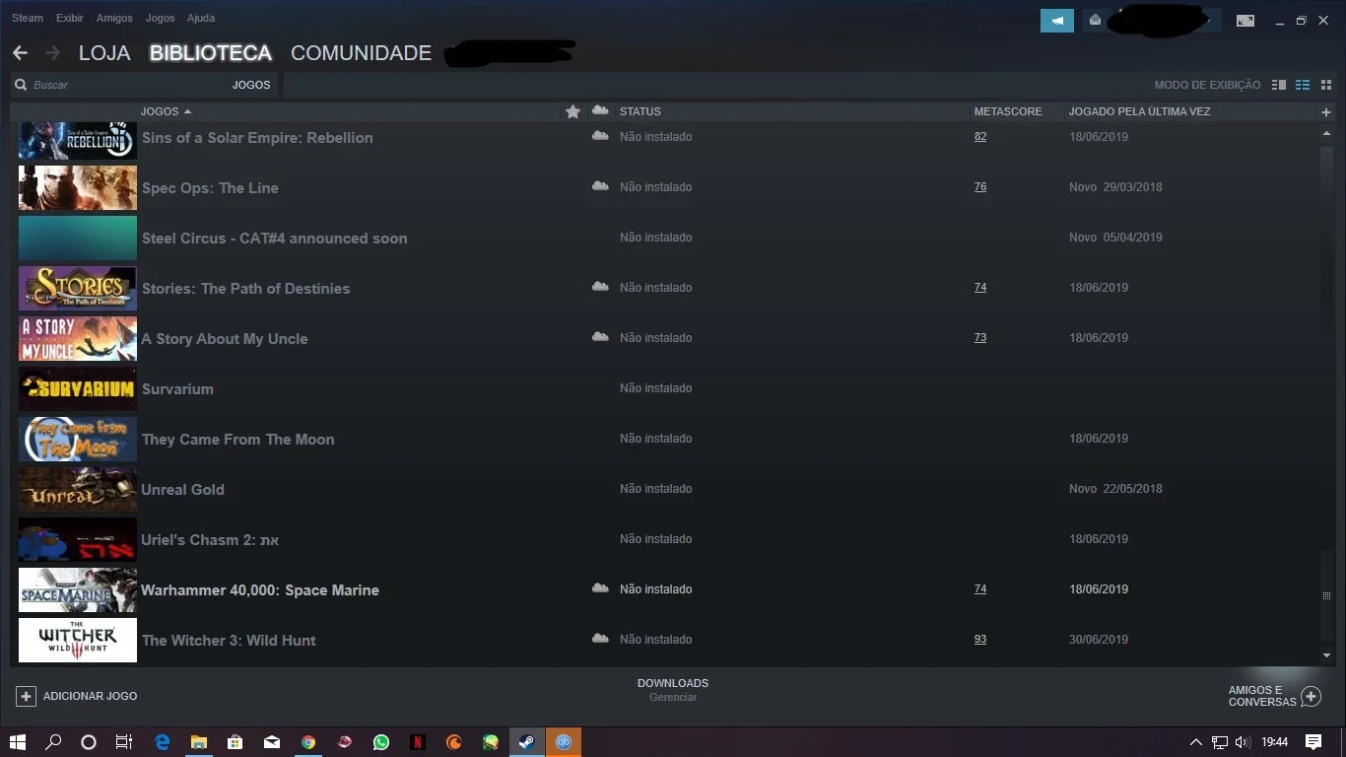This screenshot has width=1346, height=757.
Task: Sort by STATUS column header
Action: [x=640, y=111]
